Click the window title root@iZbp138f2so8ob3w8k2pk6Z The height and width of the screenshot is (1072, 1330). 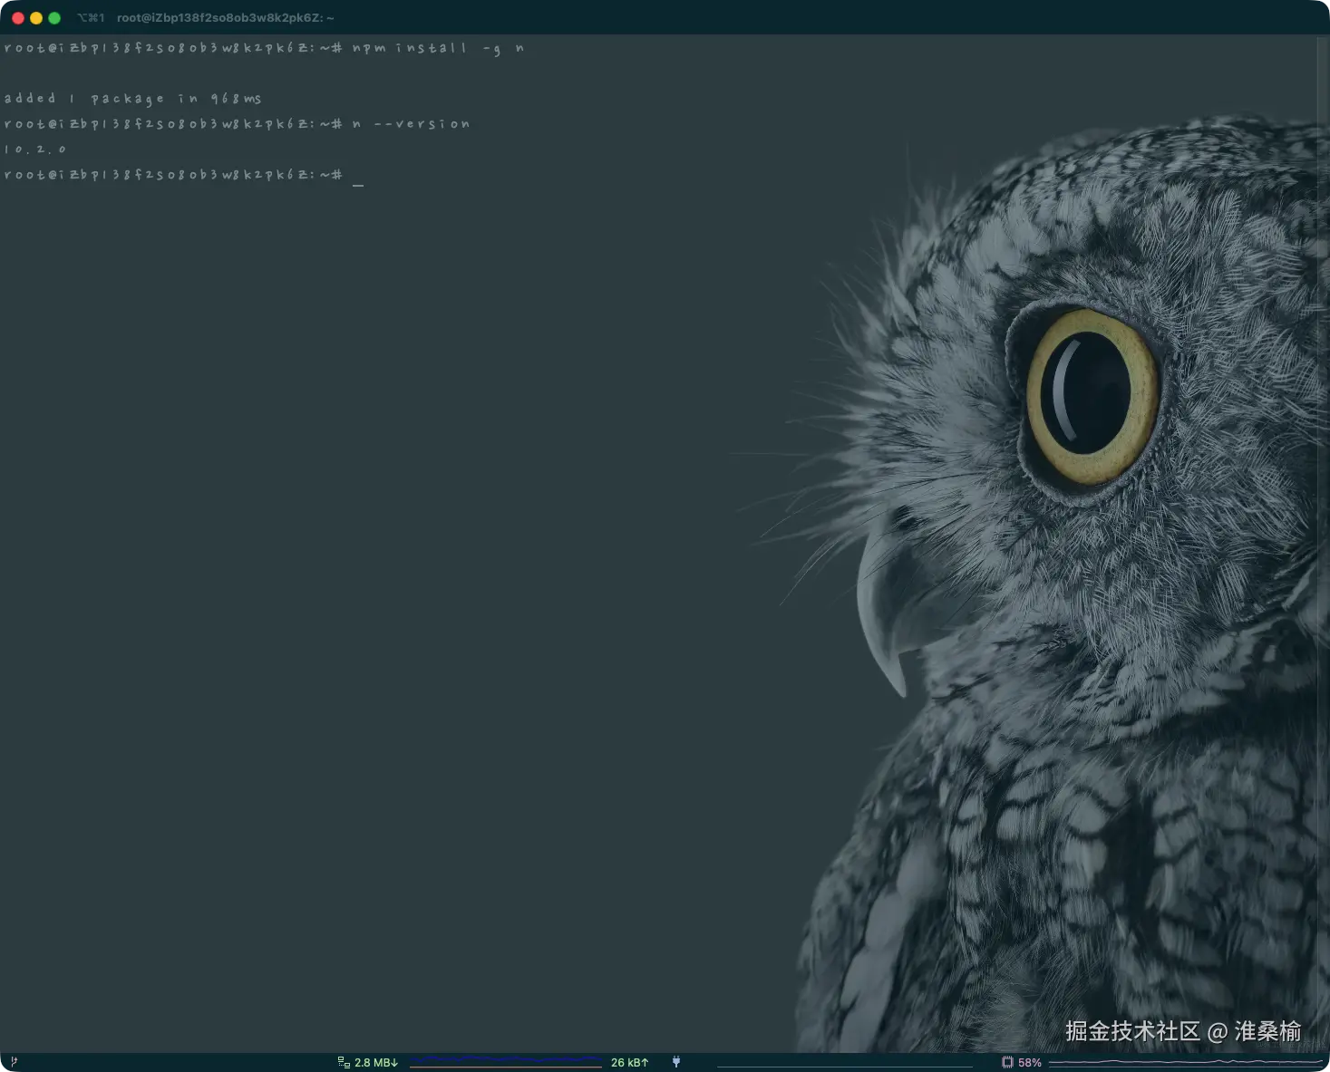[226, 18]
